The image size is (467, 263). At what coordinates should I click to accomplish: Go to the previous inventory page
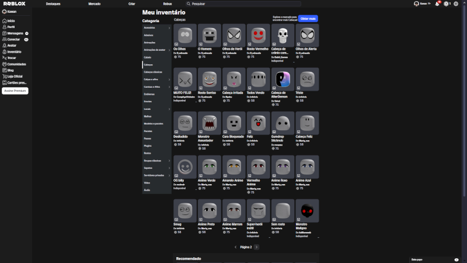click(x=236, y=247)
